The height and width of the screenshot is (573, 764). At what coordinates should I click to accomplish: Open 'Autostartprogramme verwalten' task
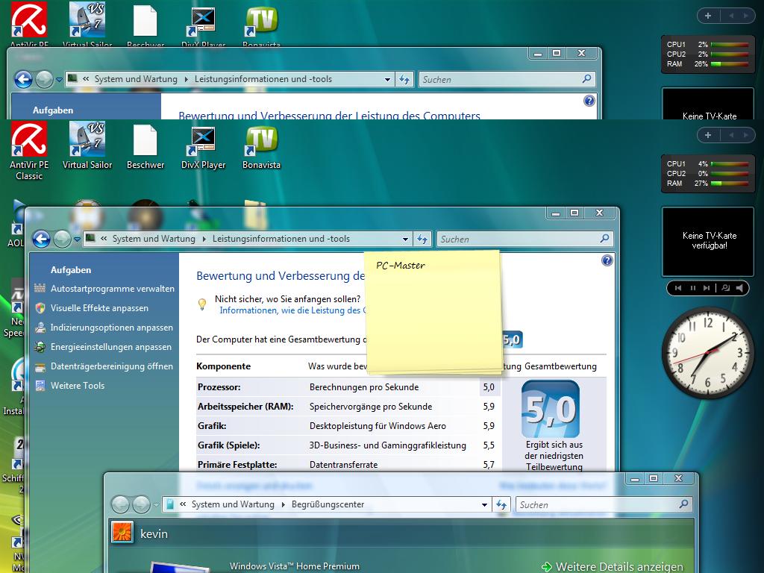pos(113,289)
